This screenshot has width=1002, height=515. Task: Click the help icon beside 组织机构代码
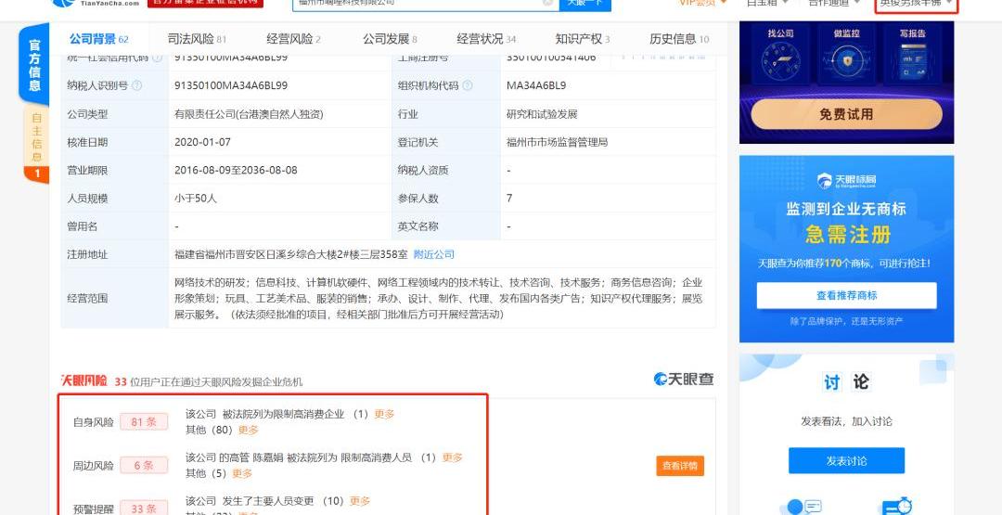click(468, 85)
